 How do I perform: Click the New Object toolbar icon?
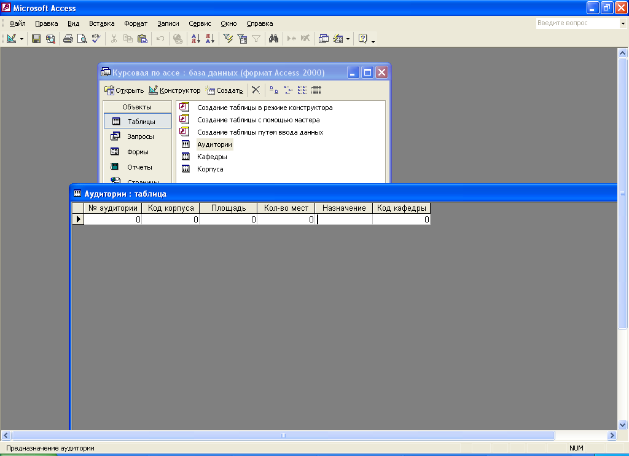coord(338,39)
